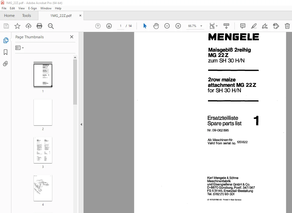Collapse navigation pane triangle handle

pos(81,124)
